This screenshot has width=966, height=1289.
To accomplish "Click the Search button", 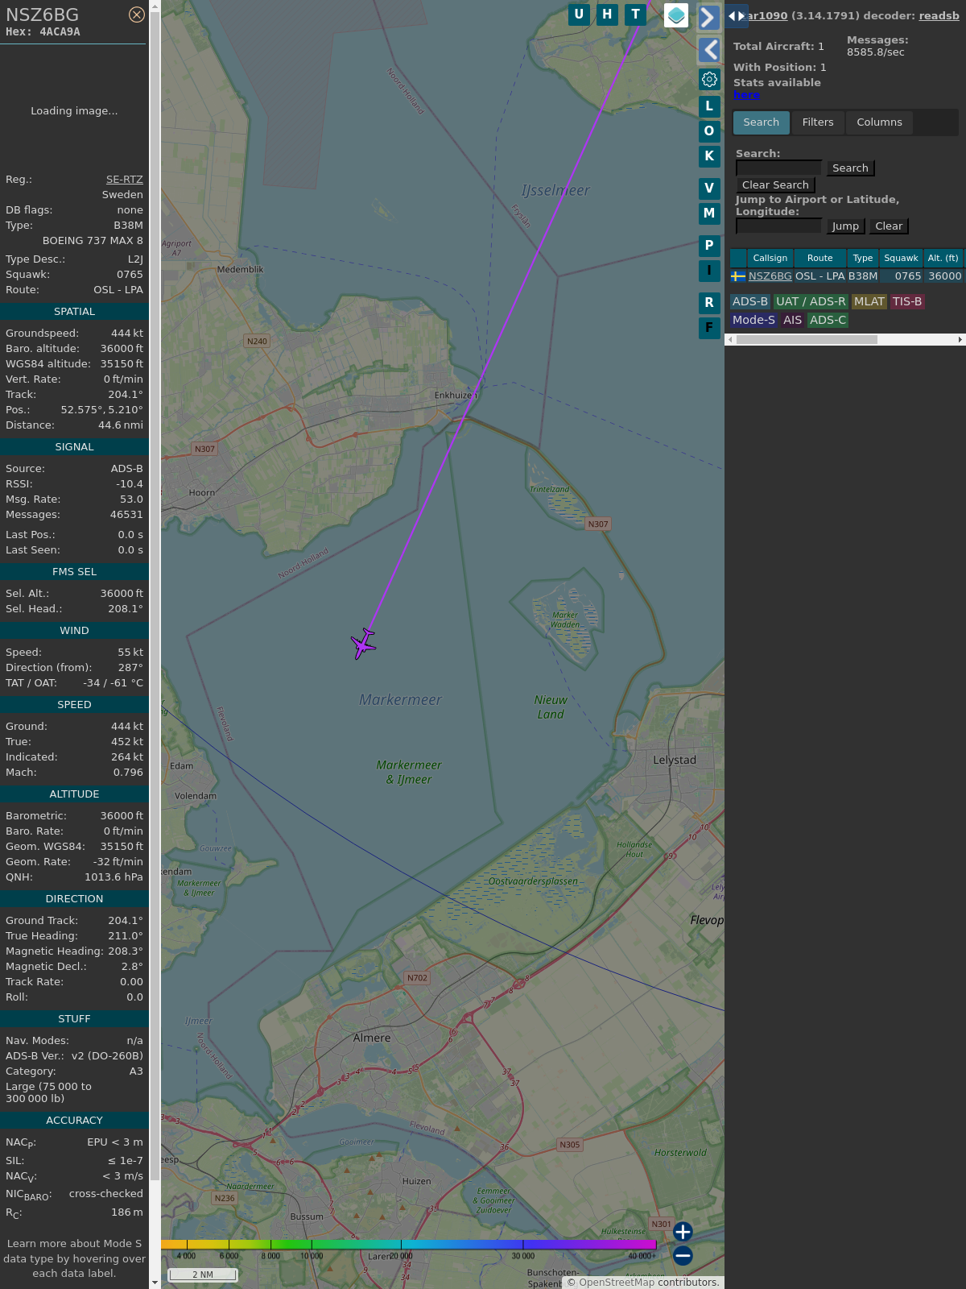I will point(850,168).
